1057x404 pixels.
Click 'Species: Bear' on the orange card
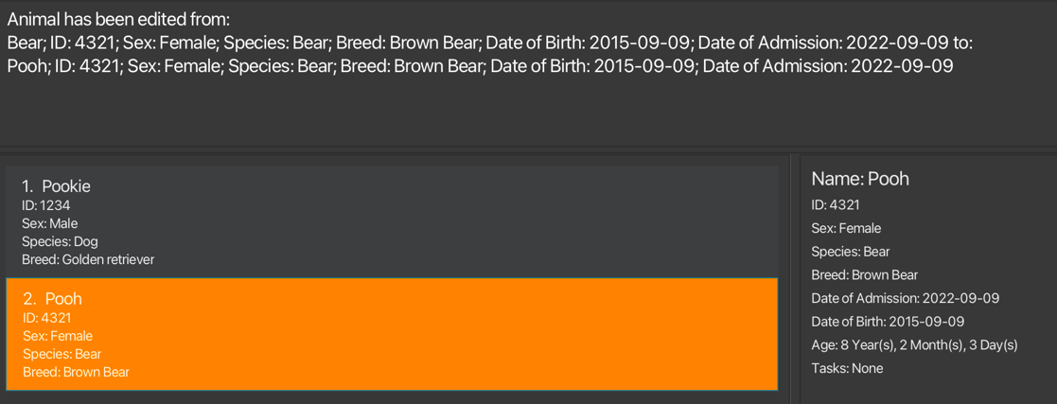tap(62, 354)
